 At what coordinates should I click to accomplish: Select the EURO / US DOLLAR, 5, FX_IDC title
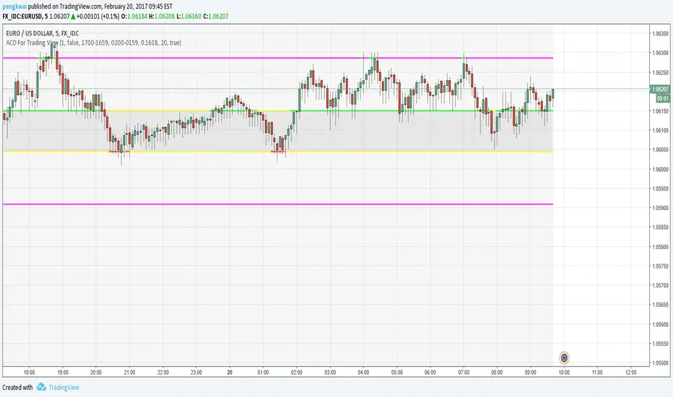43,33
